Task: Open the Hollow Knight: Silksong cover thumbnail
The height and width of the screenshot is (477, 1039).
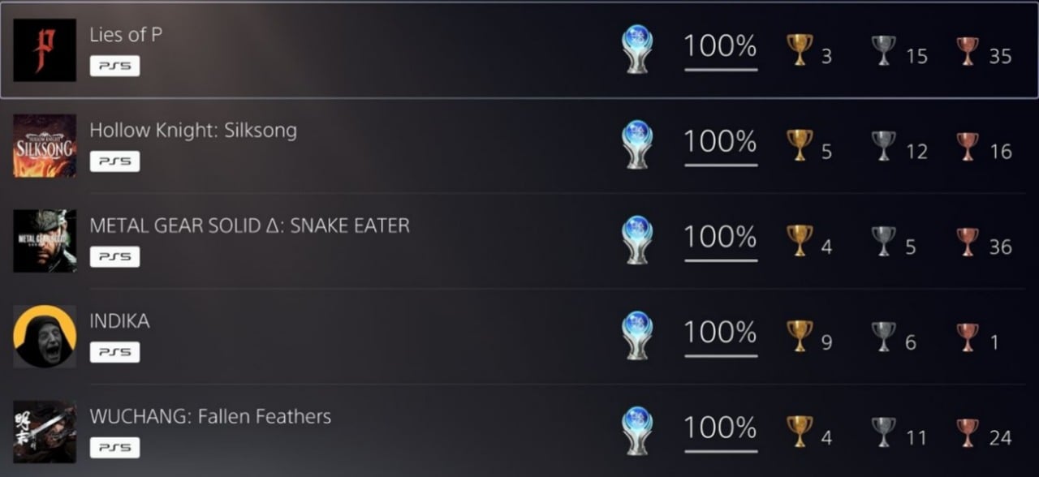Action: (45, 145)
